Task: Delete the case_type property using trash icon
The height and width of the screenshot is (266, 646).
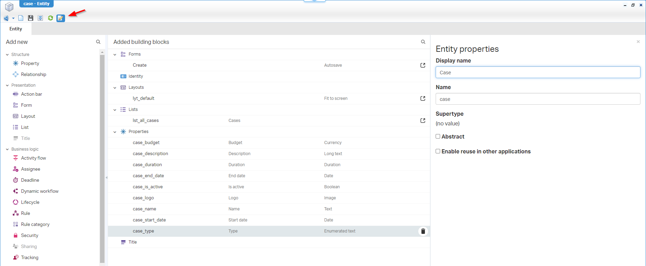Action: [423, 231]
